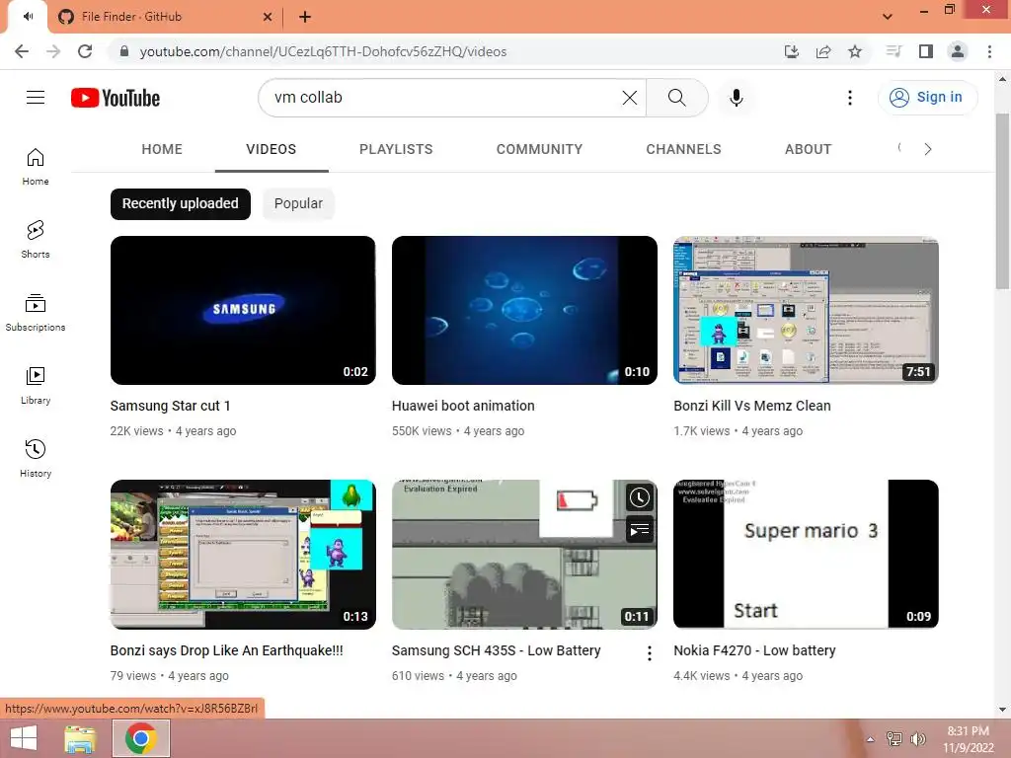
Task: Open a new browser tab
Action: (305, 17)
